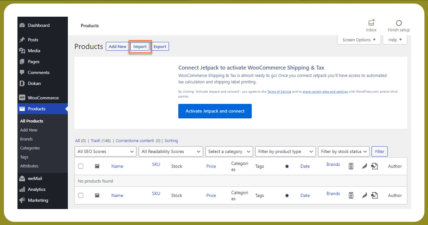Sort by SKU in the table header
428x225 pixels.
click(156, 164)
